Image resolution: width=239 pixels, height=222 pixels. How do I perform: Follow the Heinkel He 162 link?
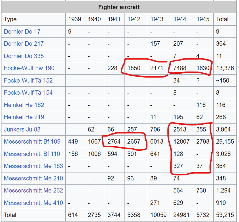click(x=24, y=105)
